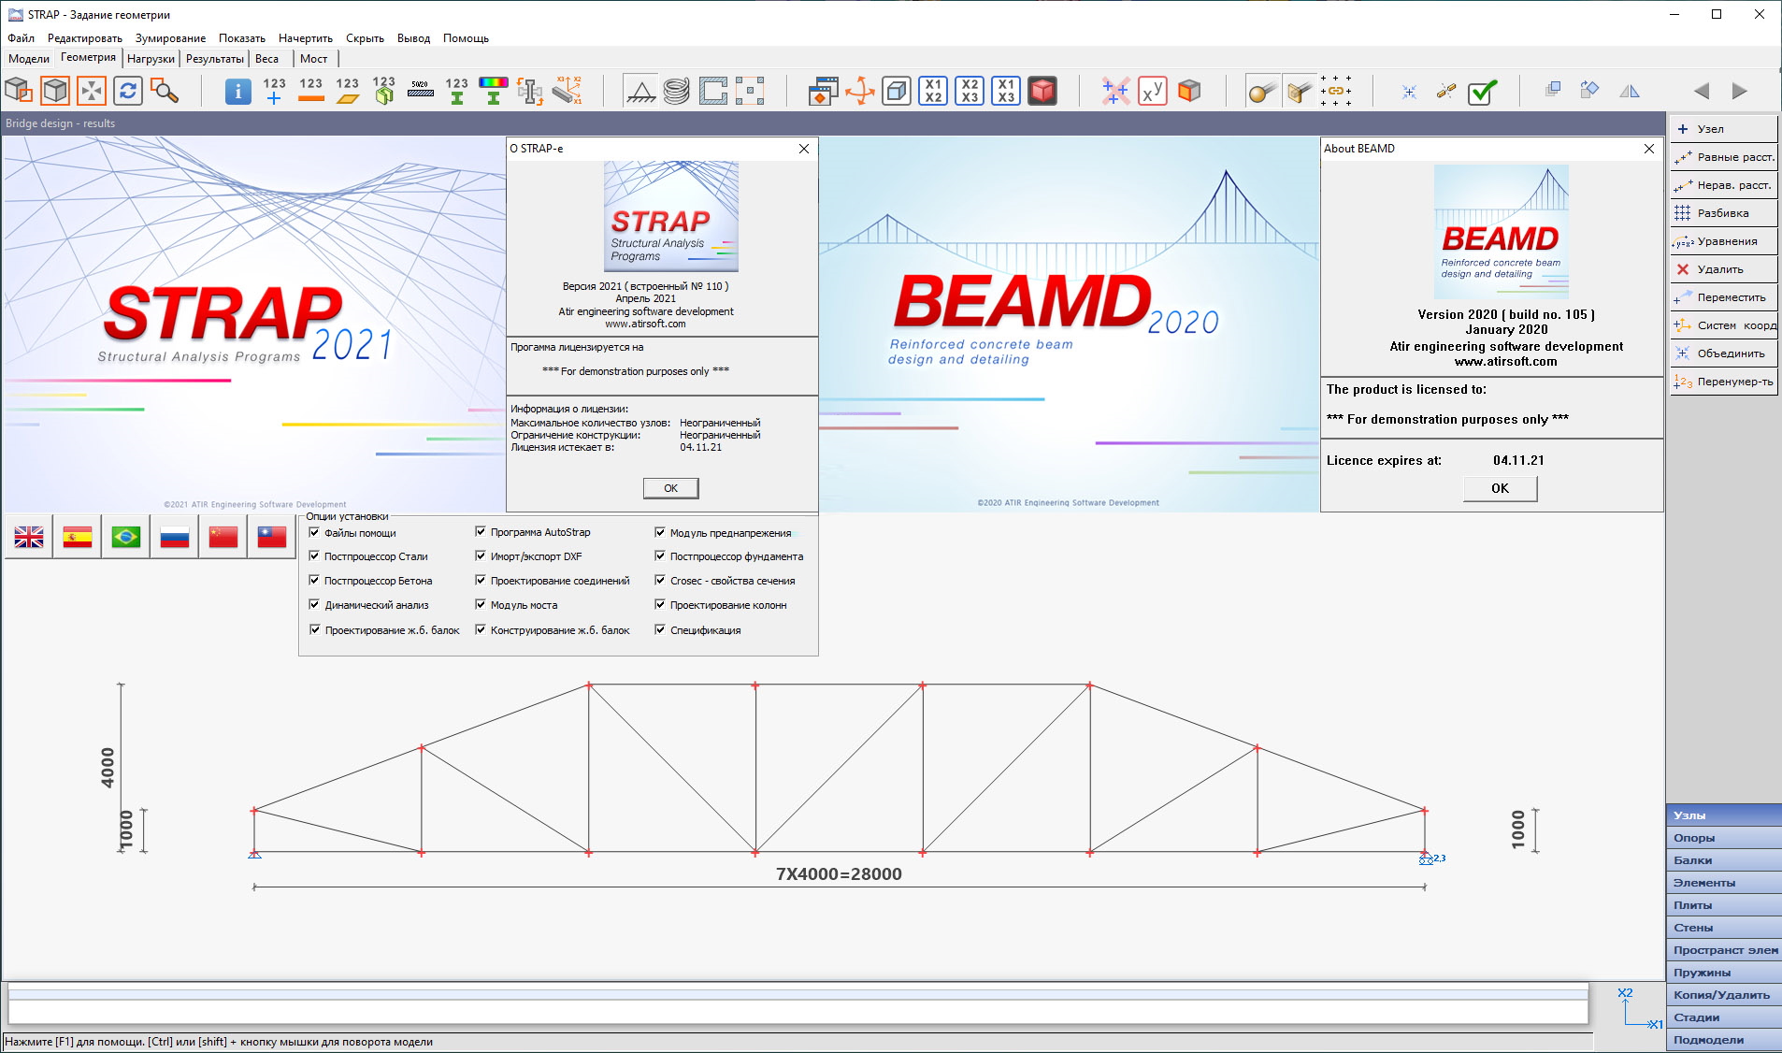Select the Brazil flag language

pyautogui.click(x=126, y=537)
